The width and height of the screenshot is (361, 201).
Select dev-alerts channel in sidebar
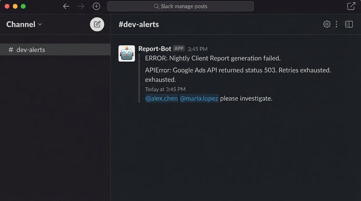[x=31, y=50]
